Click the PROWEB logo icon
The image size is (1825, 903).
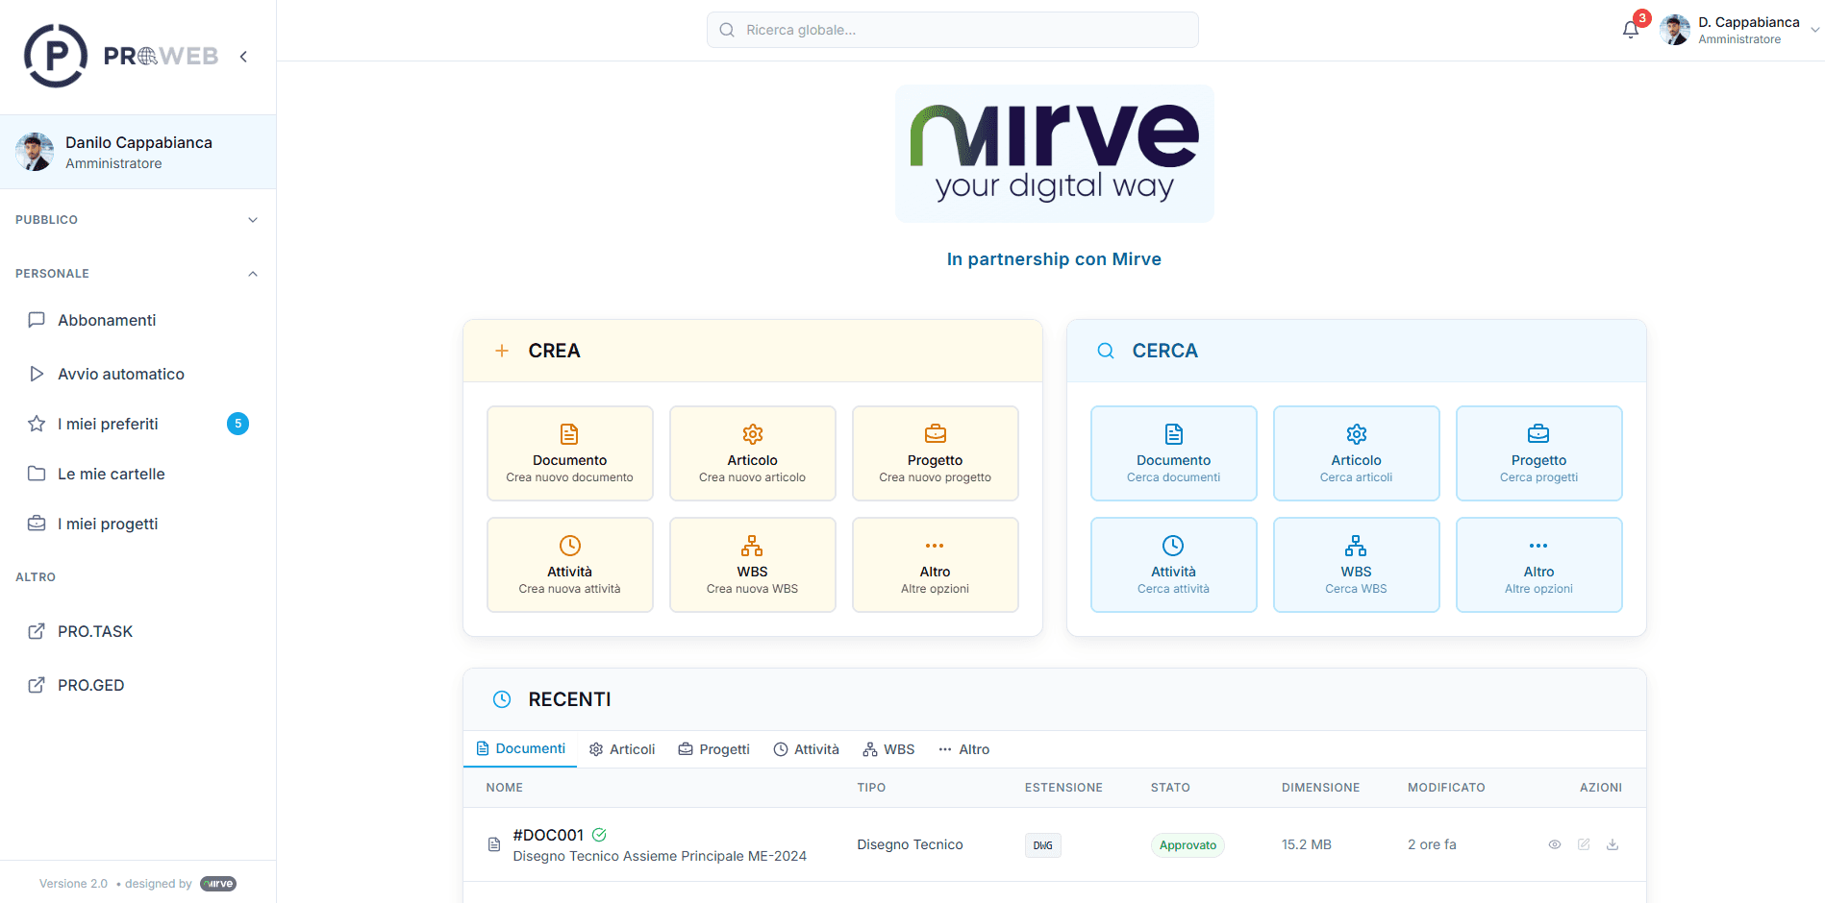pos(56,56)
